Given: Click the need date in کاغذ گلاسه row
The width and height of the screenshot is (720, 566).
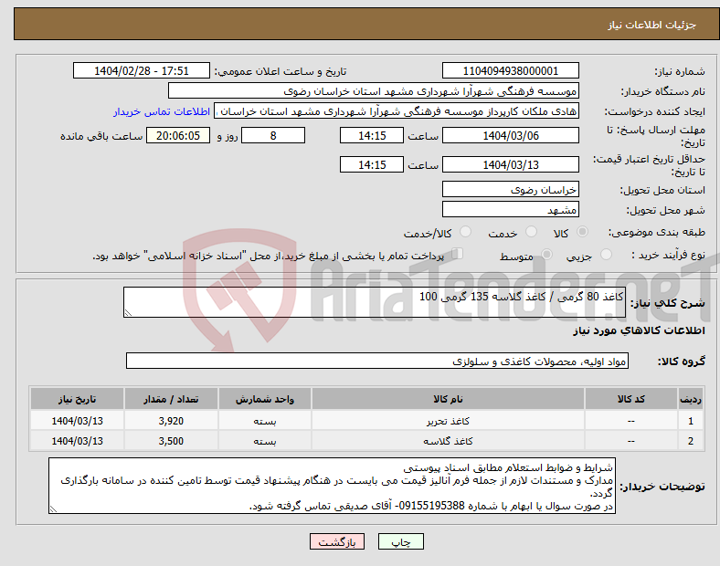Looking at the screenshot, I should click(77, 441).
